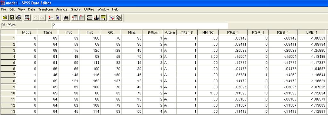Click the Use Sets circles icon
This screenshot has width=328, height=115.
[x=119, y=18]
